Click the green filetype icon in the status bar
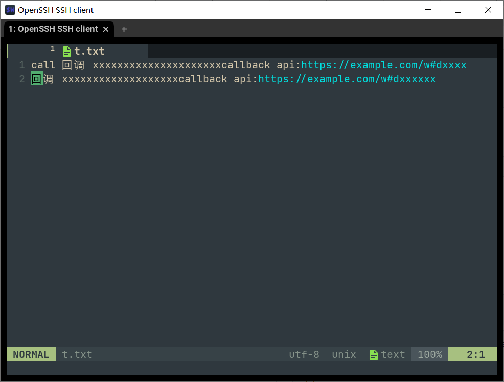504x382 pixels. 374,354
